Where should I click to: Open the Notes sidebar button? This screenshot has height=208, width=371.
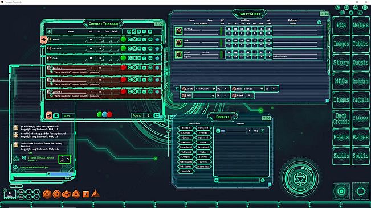tap(360, 25)
